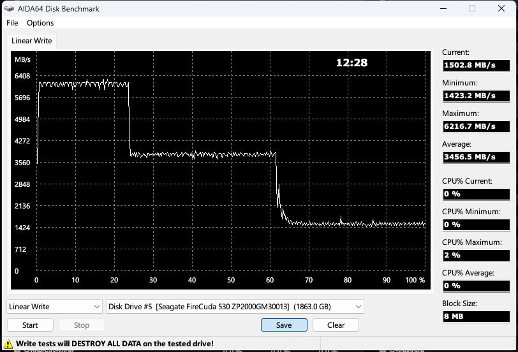Select the Linear Write tab

[x=32, y=41]
